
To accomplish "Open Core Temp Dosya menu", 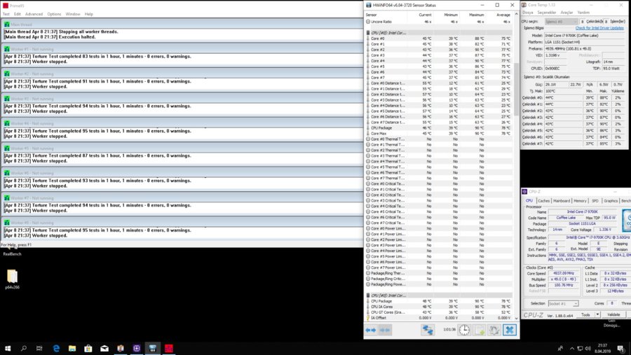I will point(527,13).
